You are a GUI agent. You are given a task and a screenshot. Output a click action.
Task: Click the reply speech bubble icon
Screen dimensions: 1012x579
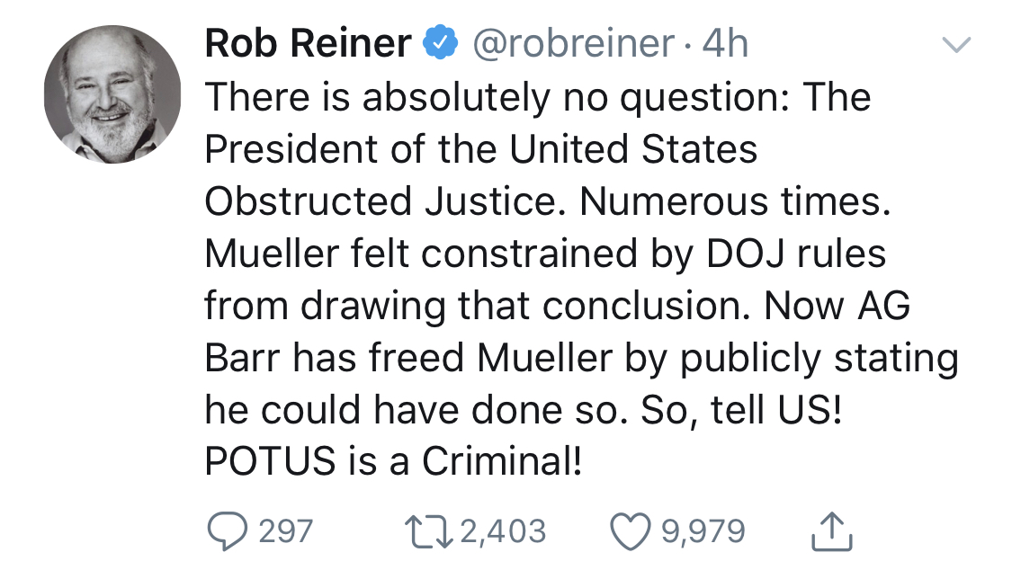pos(227,530)
